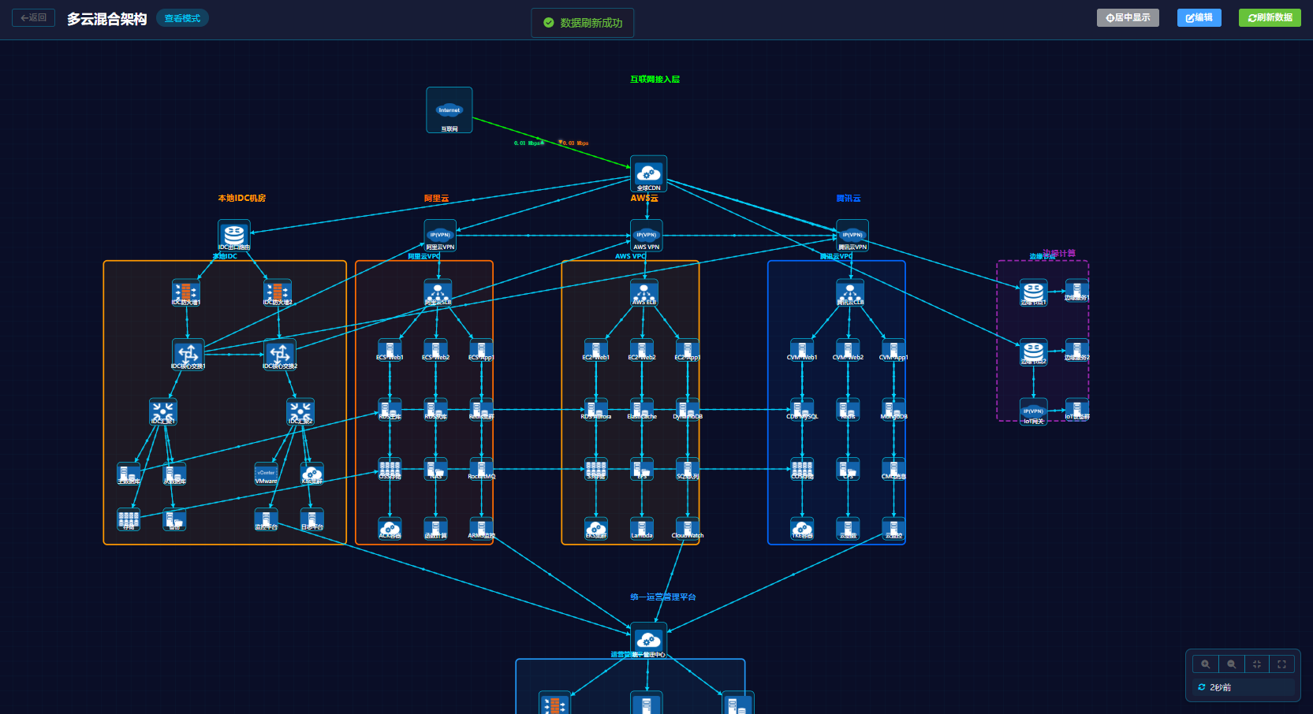
Task: Click the 腾讯云CLB load balancer node
Action: pyautogui.click(x=850, y=292)
